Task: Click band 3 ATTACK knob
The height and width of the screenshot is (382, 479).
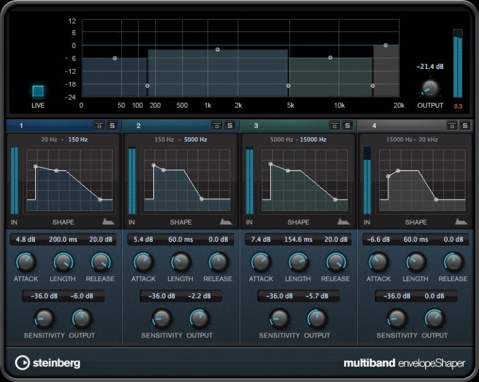Action: [x=261, y=262]
